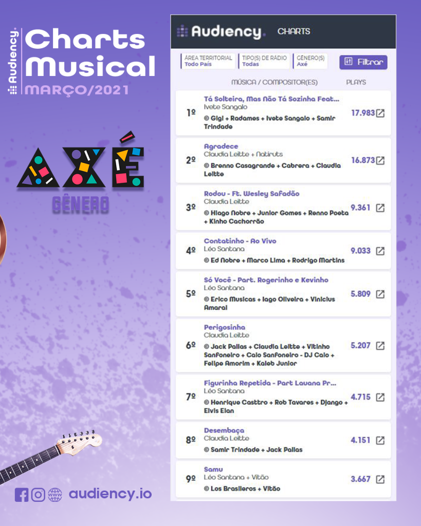Click the Facebook icon
Viewport: 421px width, 526px height.
[x=22, y=495]
